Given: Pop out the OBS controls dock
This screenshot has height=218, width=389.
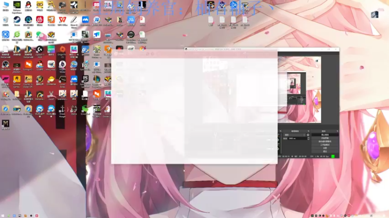Looking at the screenshot, I should tap(337, 131).
